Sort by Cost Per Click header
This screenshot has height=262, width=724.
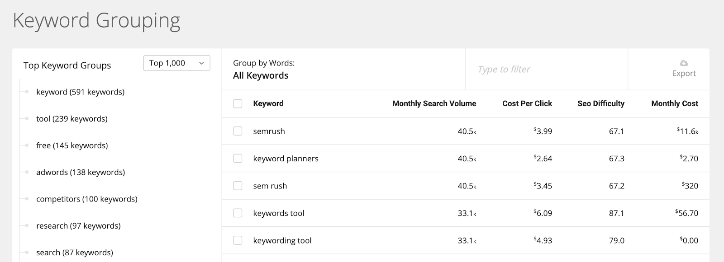point(527,103)
